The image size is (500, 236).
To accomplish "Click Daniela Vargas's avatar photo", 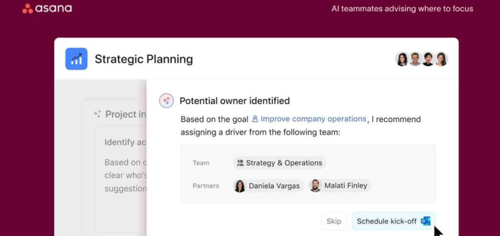I will [240, 186].
